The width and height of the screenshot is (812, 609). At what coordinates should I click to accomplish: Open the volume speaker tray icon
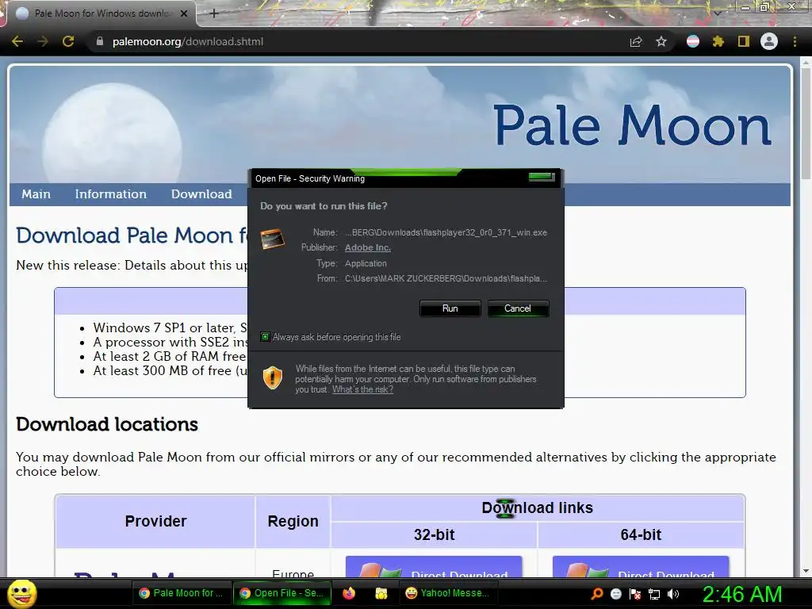[x=673, y=594]
